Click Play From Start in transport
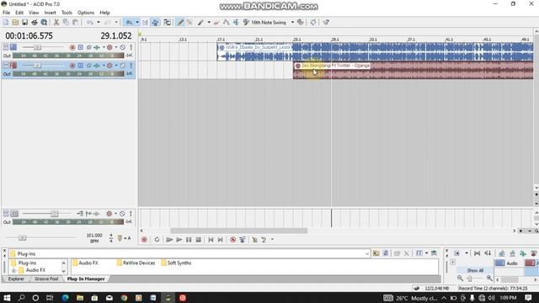Viewport: 539px width, 303px height. point(169,239)
